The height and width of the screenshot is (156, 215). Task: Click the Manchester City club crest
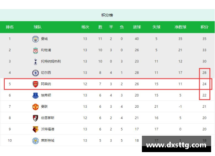pos(35,39)
